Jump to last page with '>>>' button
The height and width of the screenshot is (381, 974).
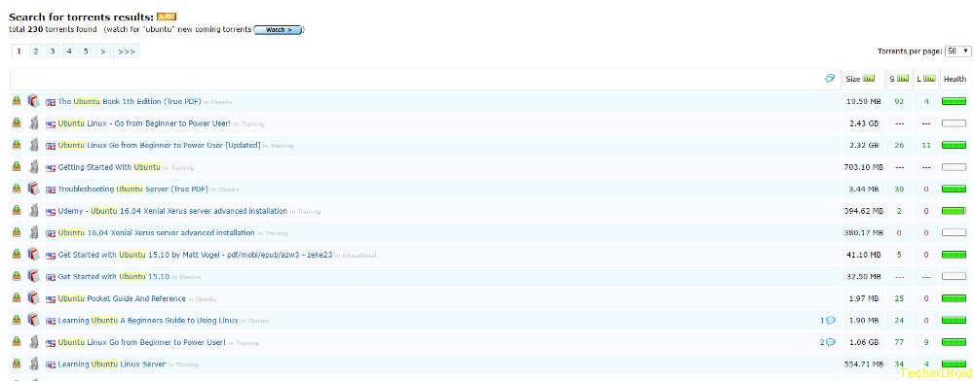point(127,52)
